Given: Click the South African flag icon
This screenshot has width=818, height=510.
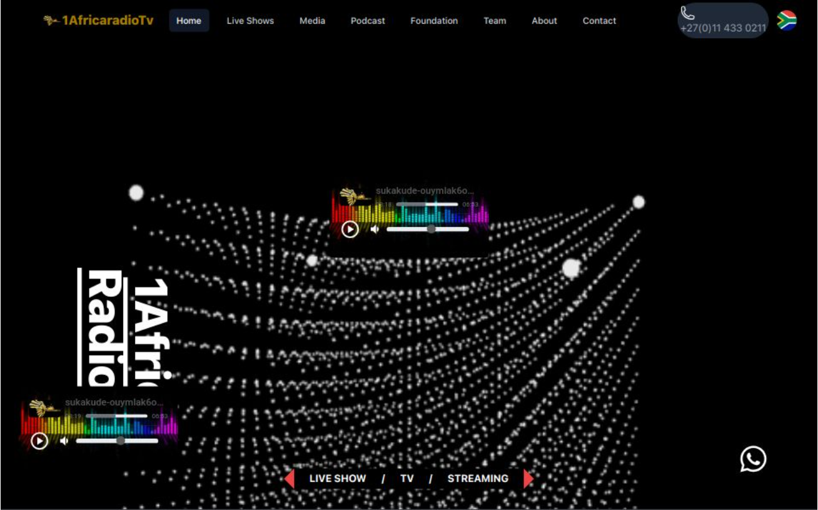Looking at the screenshot, I should tap(786, 21).
